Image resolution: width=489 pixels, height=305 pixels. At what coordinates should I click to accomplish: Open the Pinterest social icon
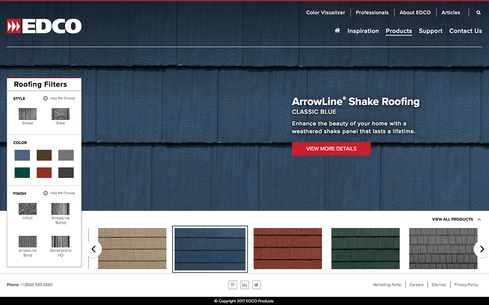point(233,285)
